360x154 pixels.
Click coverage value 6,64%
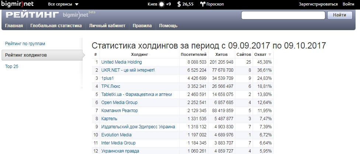point(266,143)
